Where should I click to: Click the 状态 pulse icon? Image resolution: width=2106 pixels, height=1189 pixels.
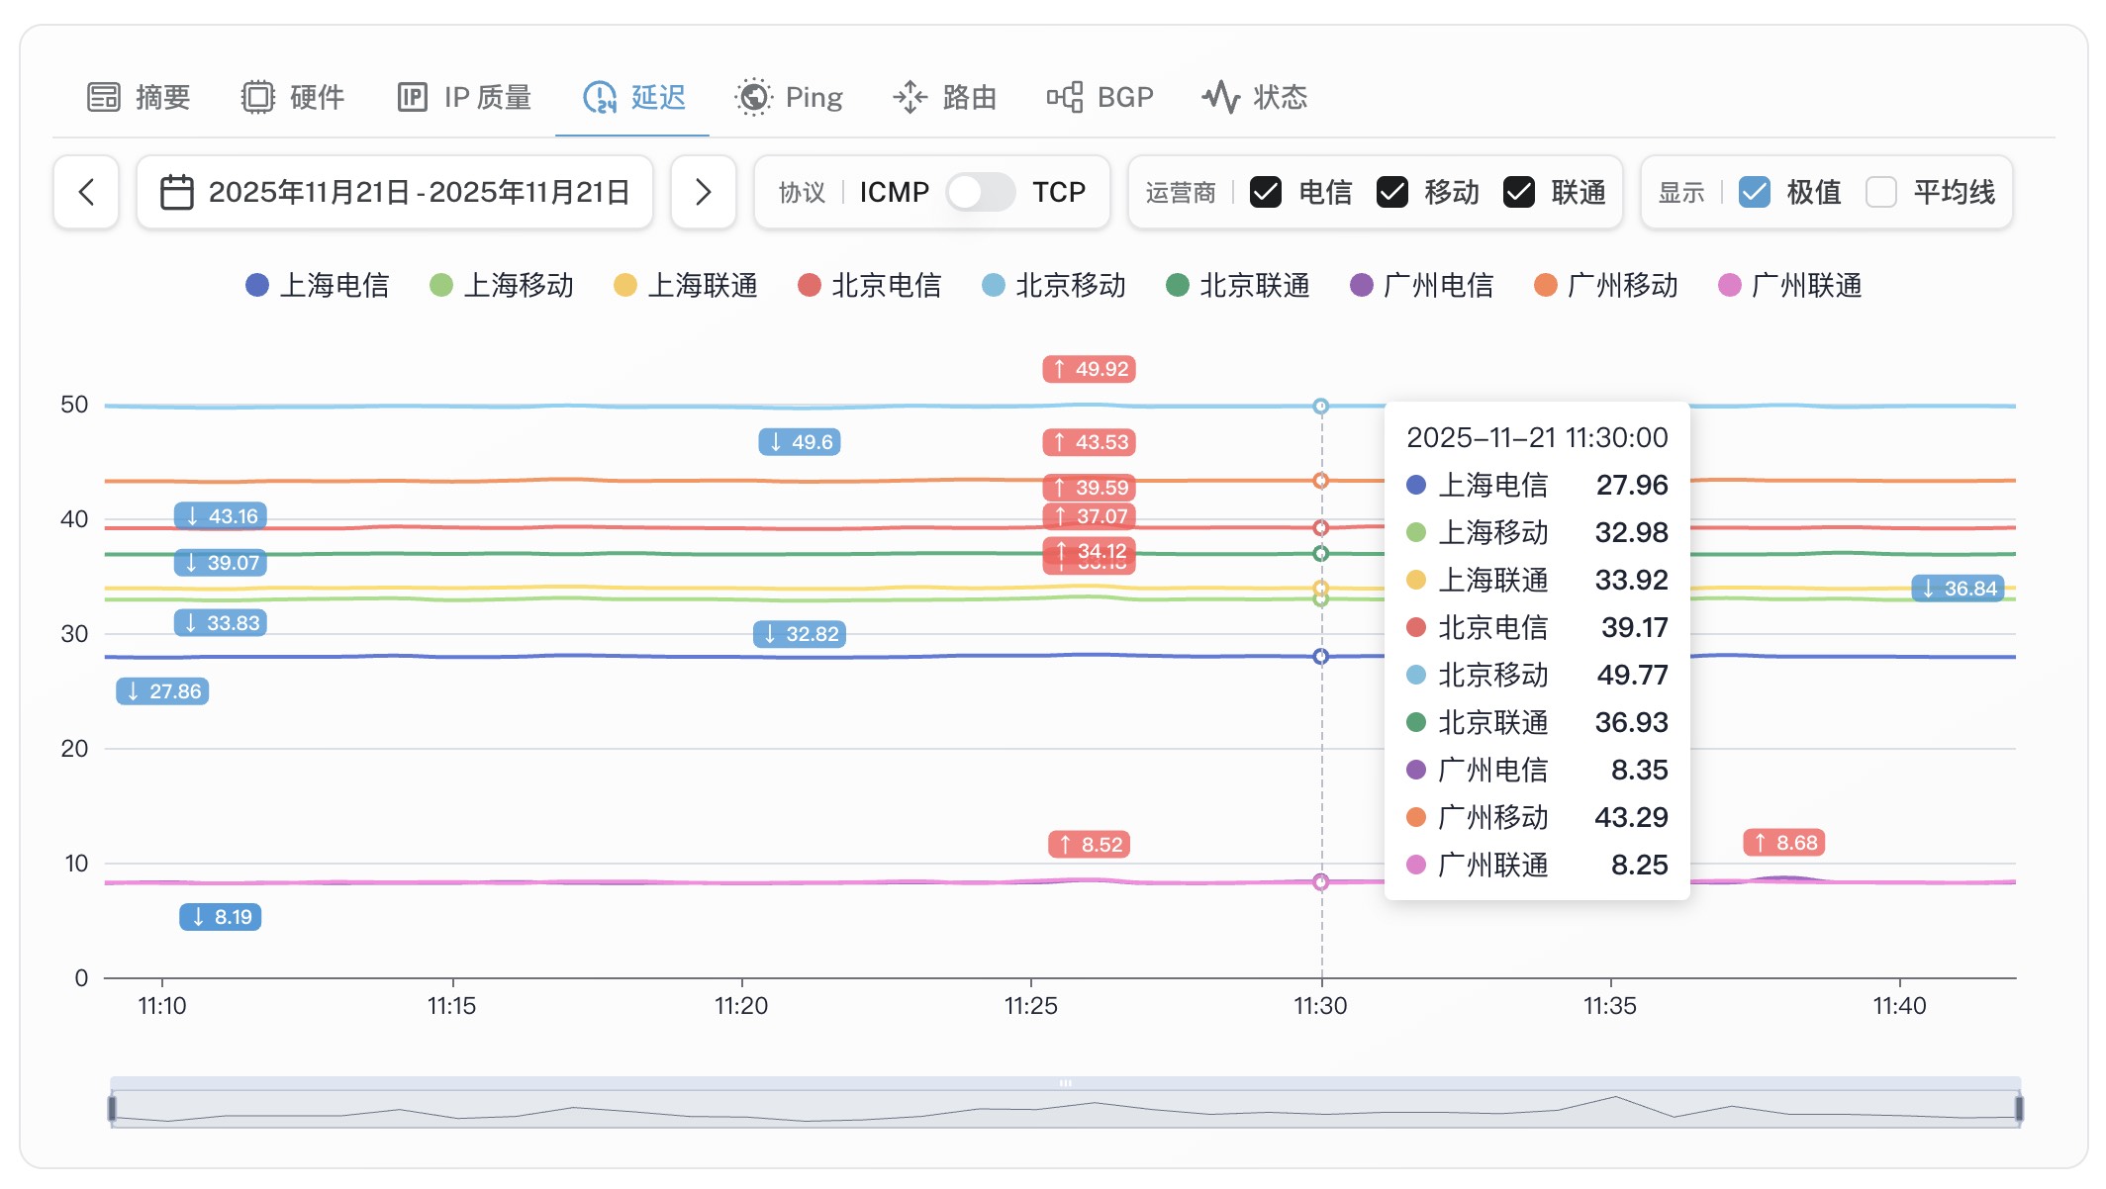[x=1221, y=97]
